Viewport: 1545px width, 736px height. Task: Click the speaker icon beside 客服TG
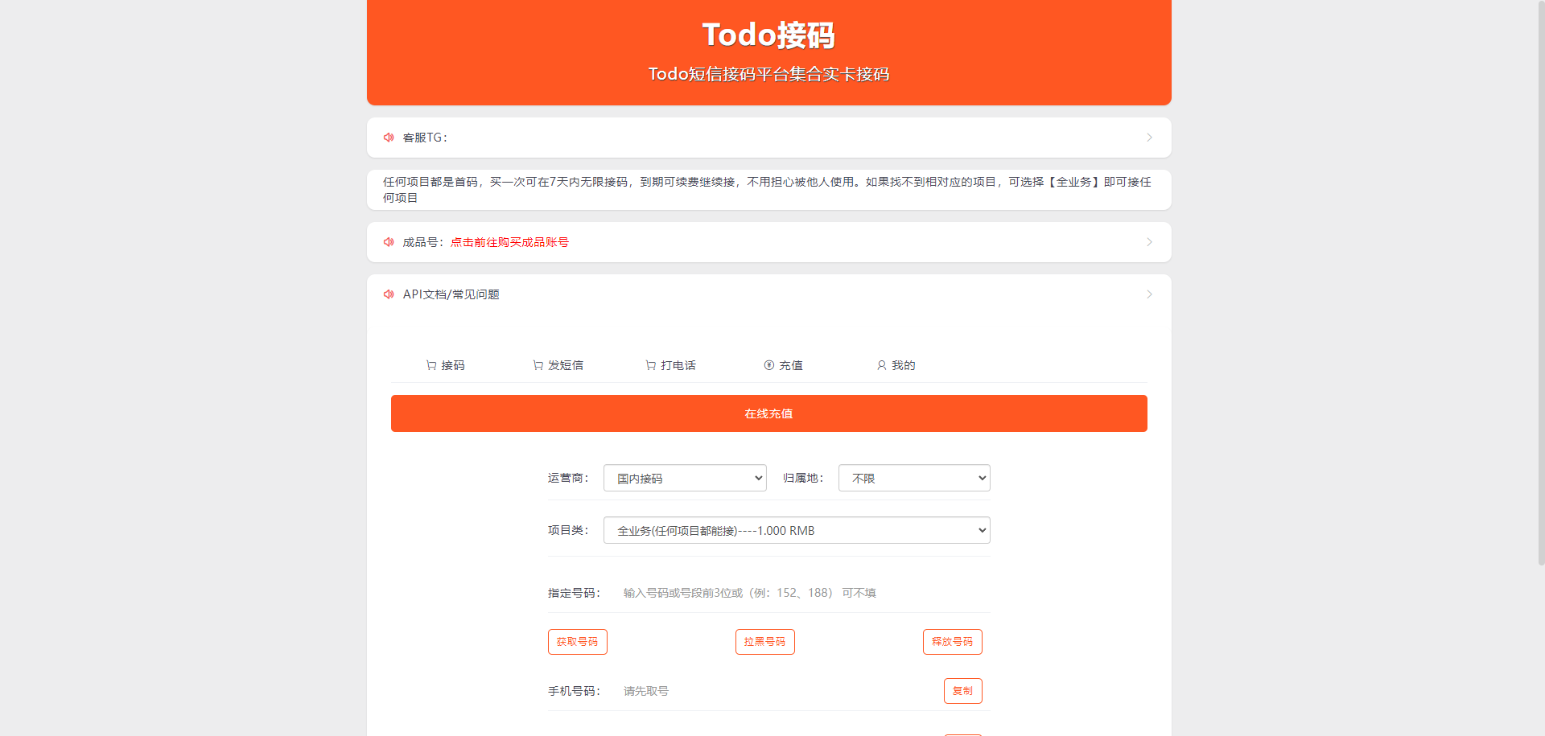[x=389, y=138]
